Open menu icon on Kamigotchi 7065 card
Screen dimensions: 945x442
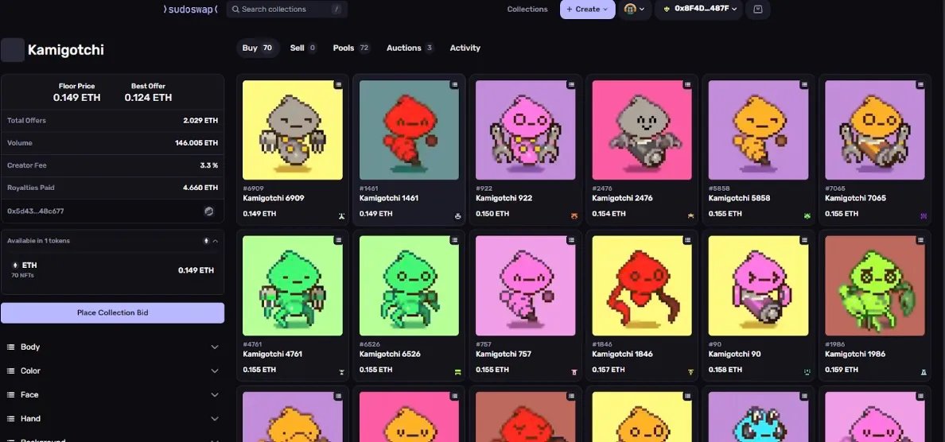[920, 85]
